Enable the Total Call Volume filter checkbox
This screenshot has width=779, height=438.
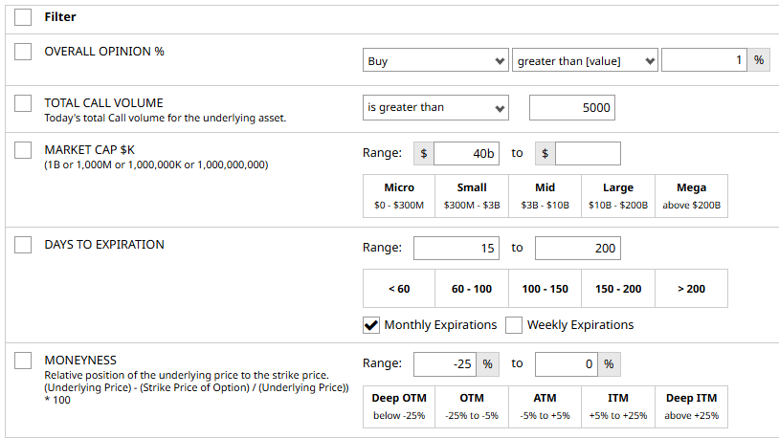pyautogui.click(x=23, y=103)
